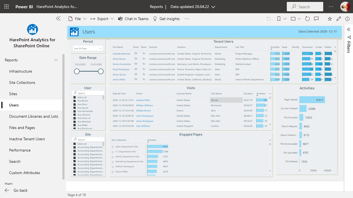353x198 pixels.
Task: Expand Works Department Site row
Action: coord(113,157)
